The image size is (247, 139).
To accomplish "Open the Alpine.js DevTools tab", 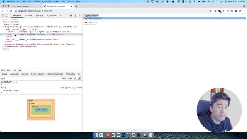I will [x=39, y=15].
